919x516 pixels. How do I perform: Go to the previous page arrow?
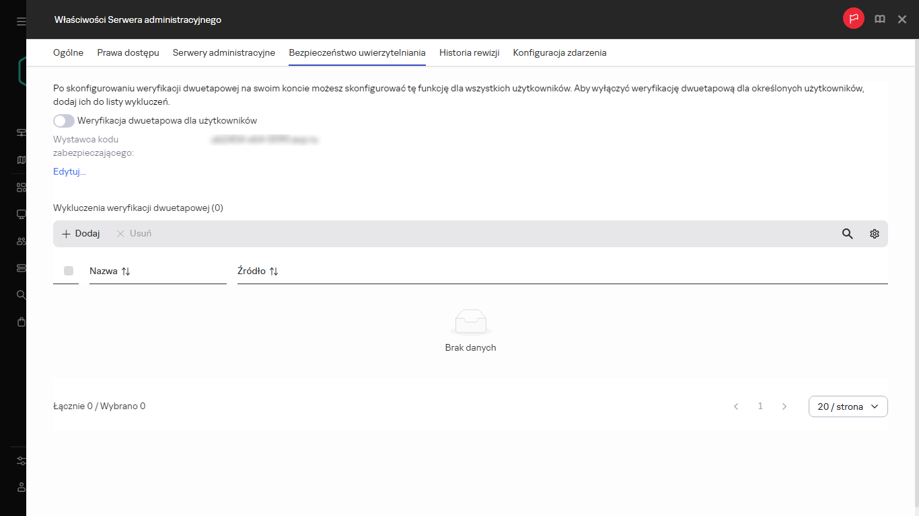pos(736,406)
